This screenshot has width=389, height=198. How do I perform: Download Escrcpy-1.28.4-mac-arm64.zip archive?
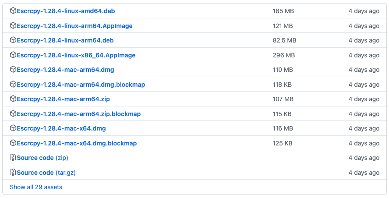63,99
